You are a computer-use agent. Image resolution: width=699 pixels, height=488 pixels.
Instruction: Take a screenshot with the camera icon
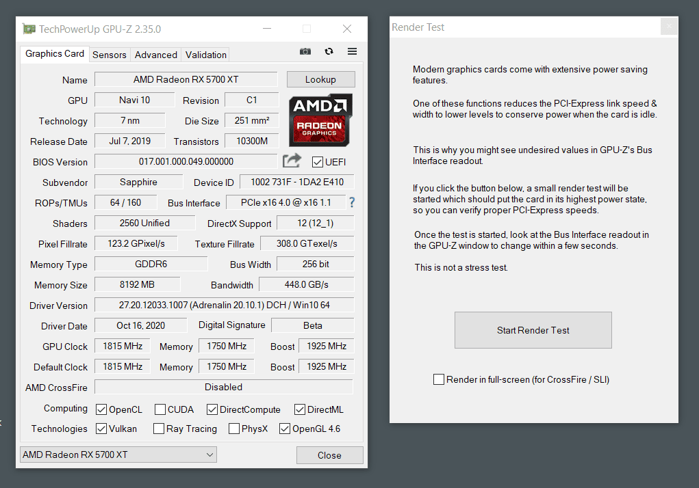click(x=305, y=51)
